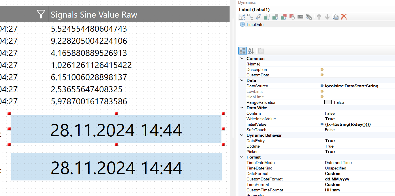Click the size dynamic dashed-square icon
The width and height of the screenshot is (395, 196).
click(x=242, y=17)
